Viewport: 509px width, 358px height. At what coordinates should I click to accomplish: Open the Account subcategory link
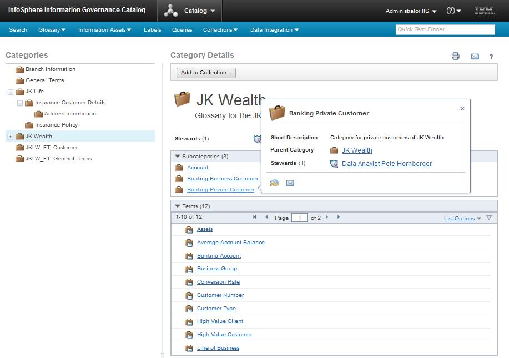click(x=198, y=168)
